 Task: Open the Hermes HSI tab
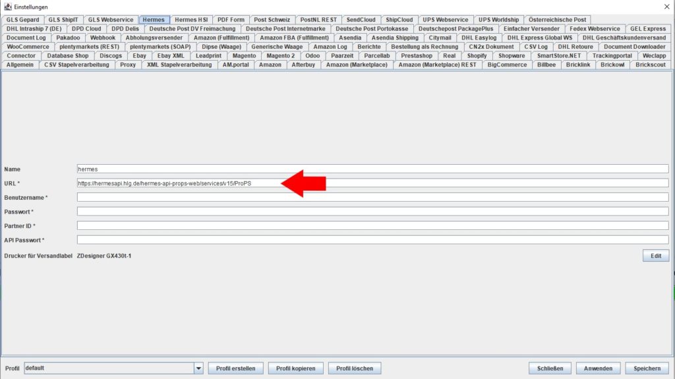click(x=191, y=20)
